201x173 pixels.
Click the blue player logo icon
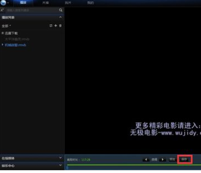[3, 3]
